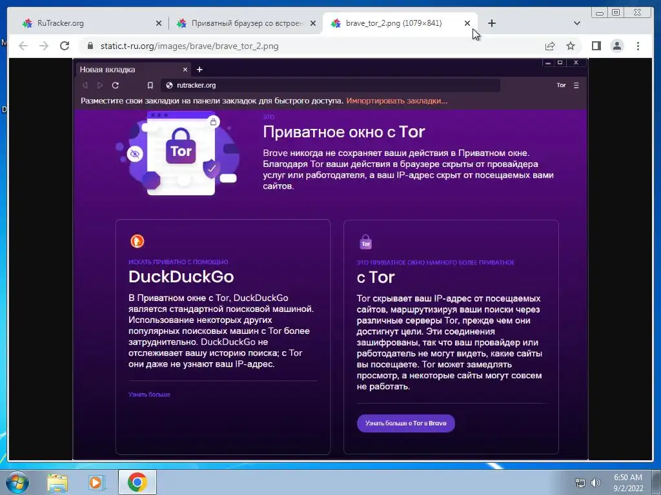The width and height of the screenshot is (661, 495).
Task: Open the volume speaker tray icon
Action: point(595,483)
